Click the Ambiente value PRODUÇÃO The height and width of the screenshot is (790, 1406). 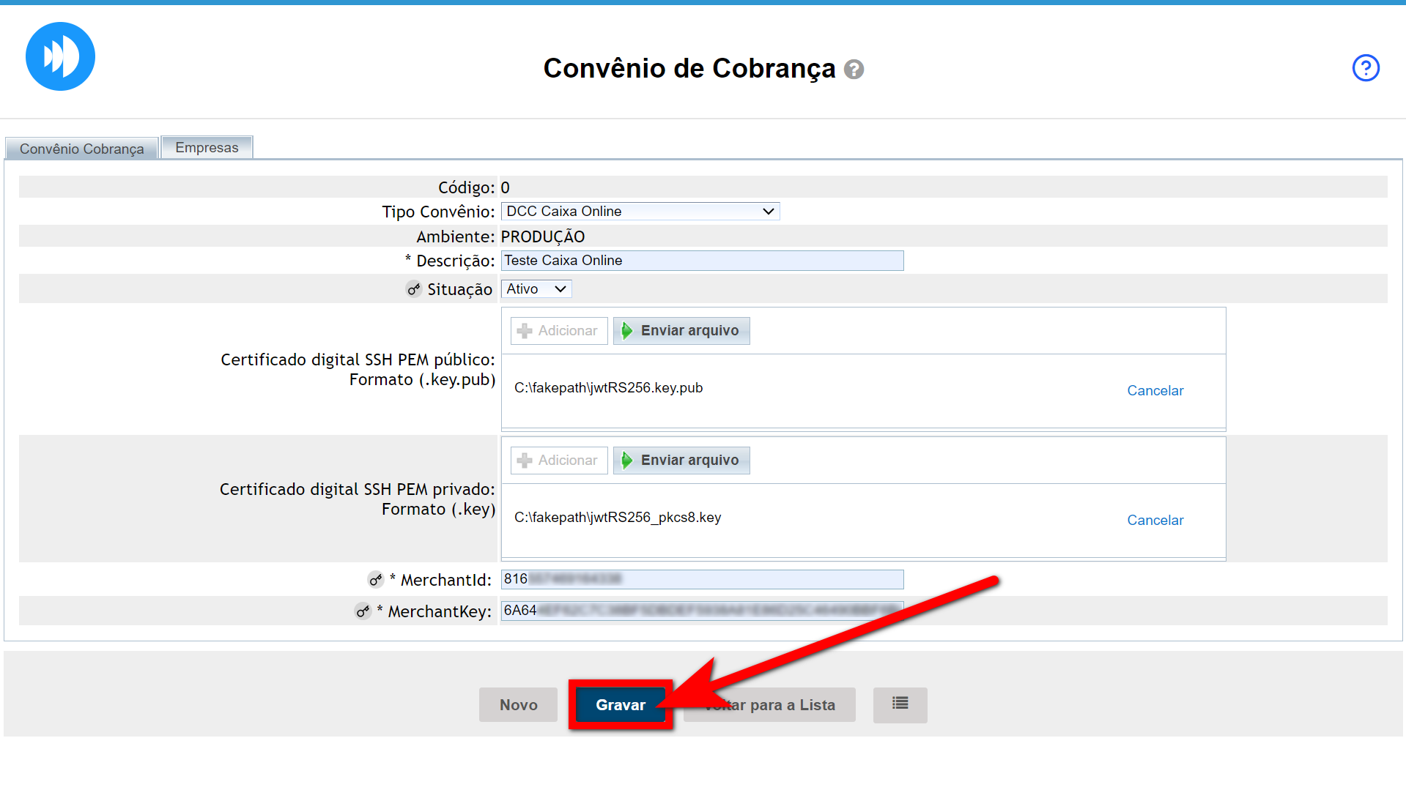(543, 236)
